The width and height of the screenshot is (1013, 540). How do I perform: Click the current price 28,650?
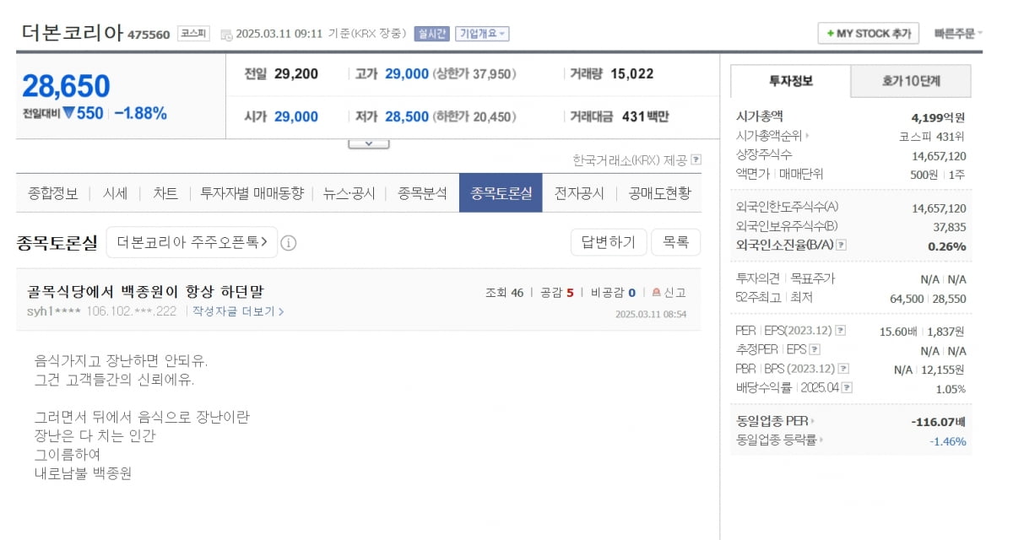click(66, 86)
